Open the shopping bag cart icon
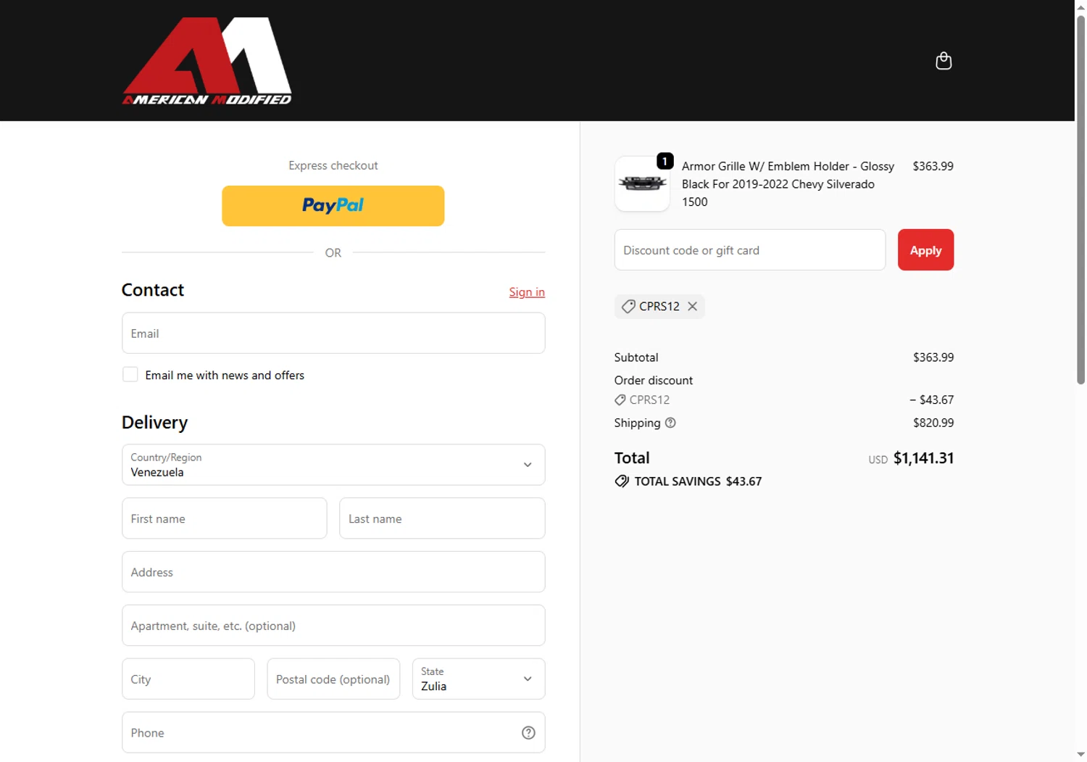 [944, 61]
